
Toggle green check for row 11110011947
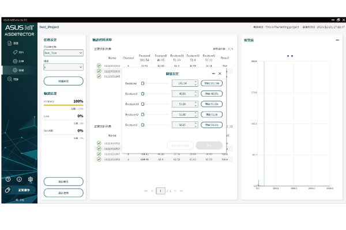click(x=99, y=154)
